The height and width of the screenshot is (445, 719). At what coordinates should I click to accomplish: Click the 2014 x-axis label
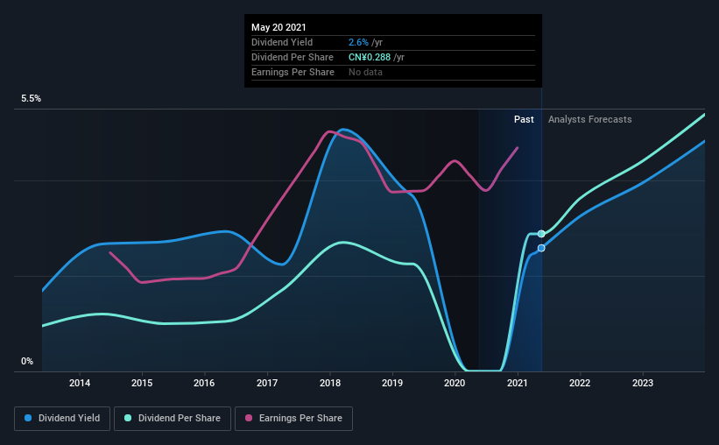click(80, 383)
